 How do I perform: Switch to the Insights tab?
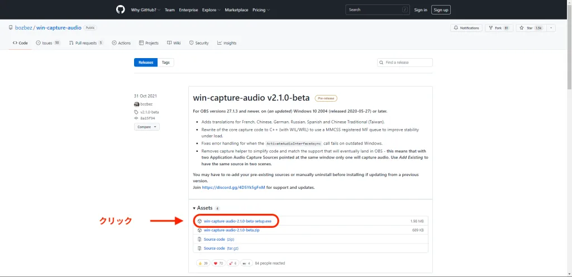pyautogui.click(x=227, y=43)
